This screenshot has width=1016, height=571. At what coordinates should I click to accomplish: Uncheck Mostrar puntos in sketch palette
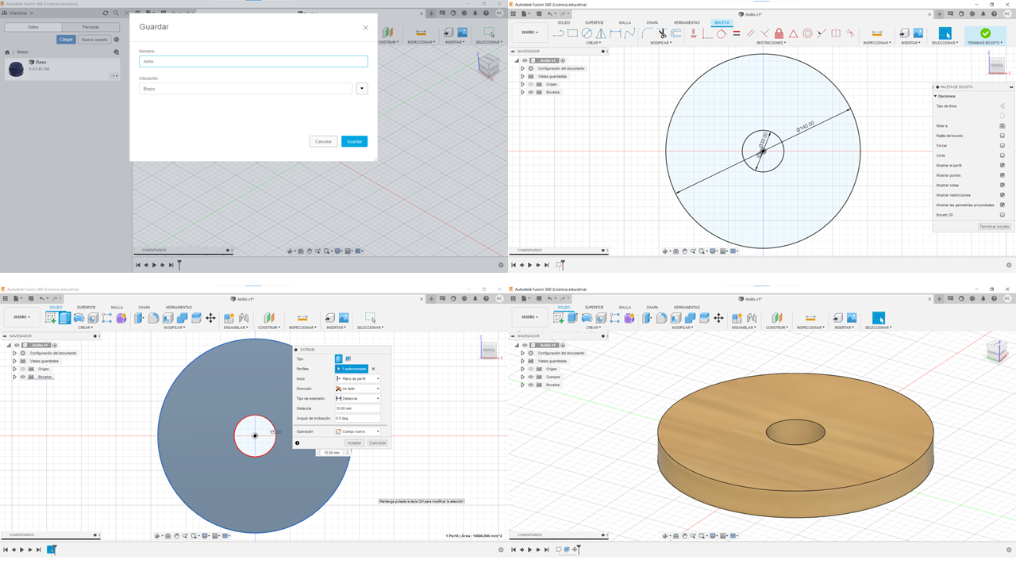tap(1003, 175)
